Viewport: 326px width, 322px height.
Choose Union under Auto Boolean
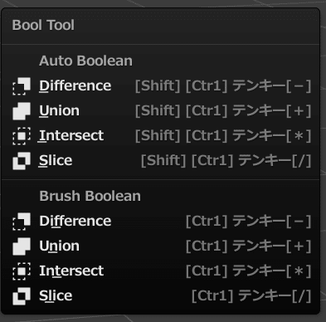pyautogui.click(x=161, y=111)
